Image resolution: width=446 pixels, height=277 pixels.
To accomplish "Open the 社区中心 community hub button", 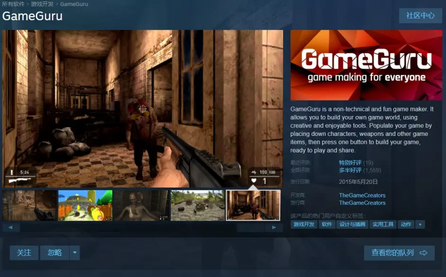I will click(x=420, y=15).
